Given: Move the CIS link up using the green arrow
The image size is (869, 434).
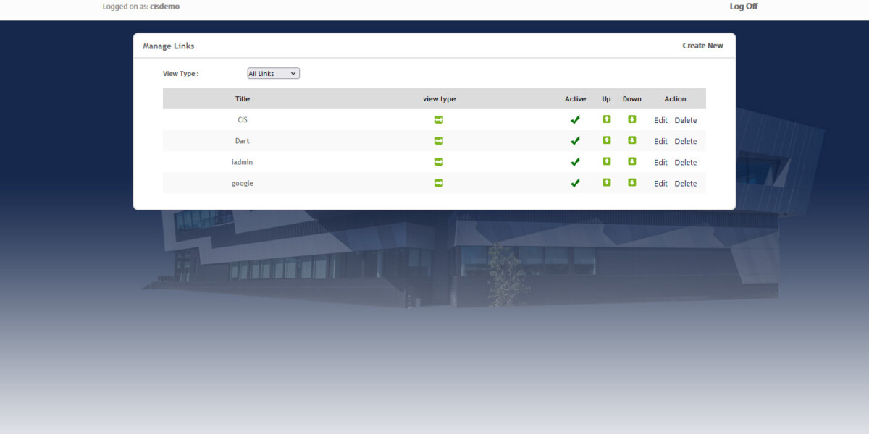Looking at the screenshot, I should point(606,119).
